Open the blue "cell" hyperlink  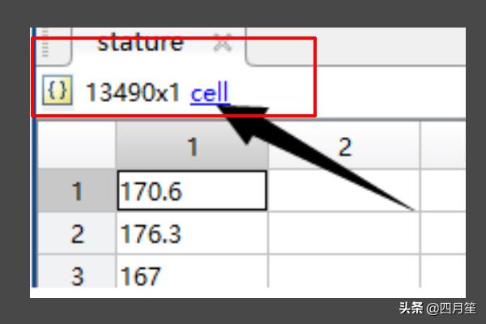pos(210,93)
